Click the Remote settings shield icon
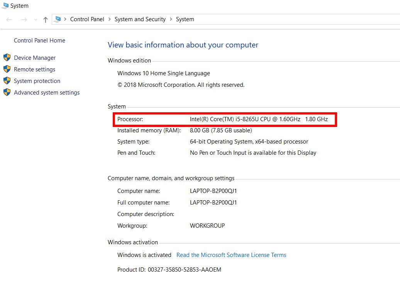The width and height of the screenshot is (400, 284). click(7, 69)
